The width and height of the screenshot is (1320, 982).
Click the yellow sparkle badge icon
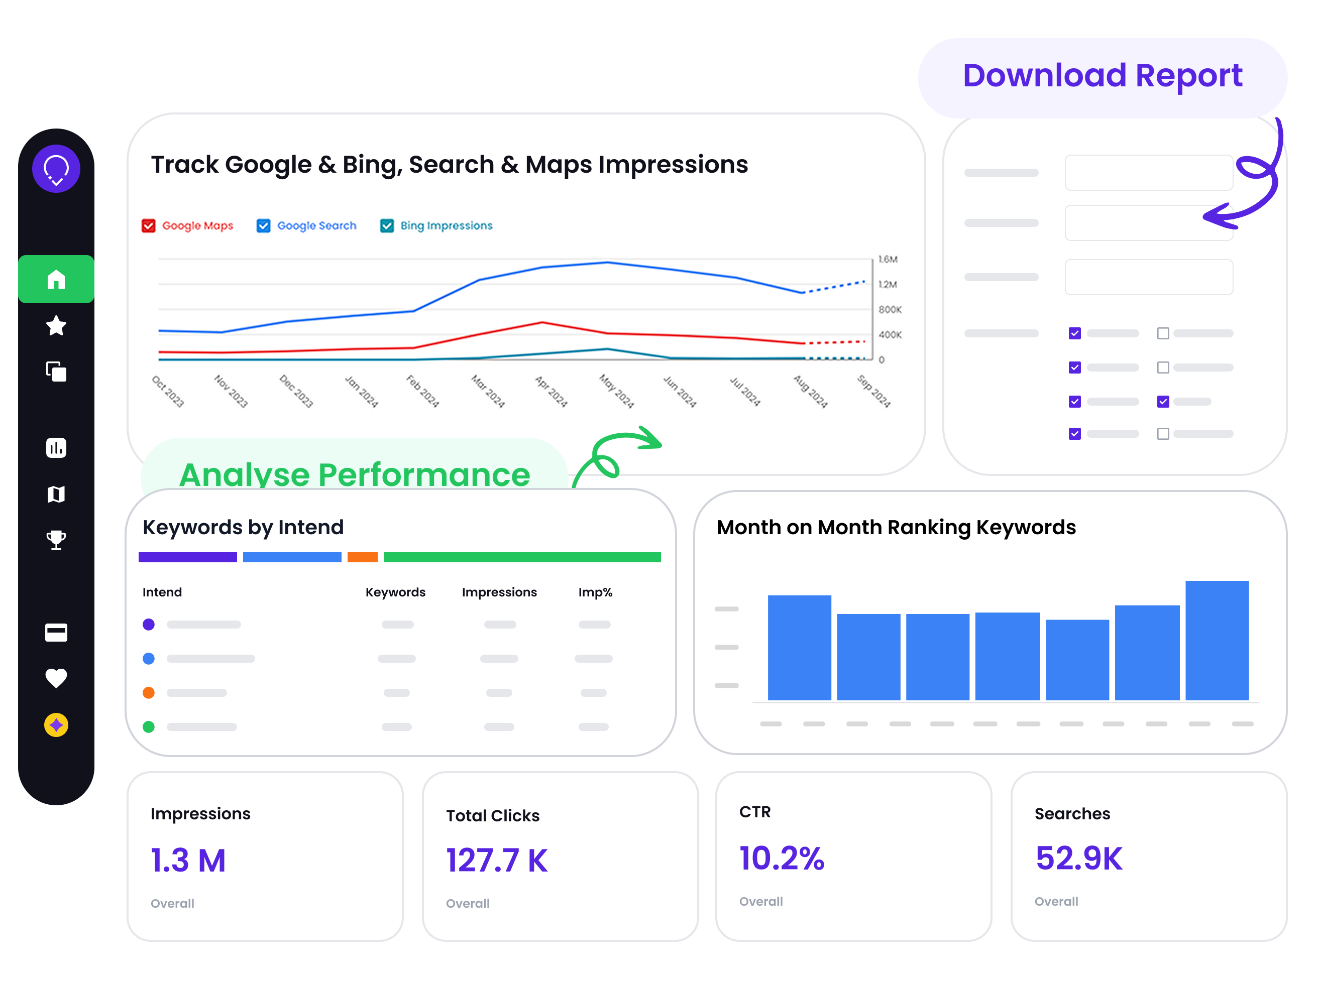(56, 725)
